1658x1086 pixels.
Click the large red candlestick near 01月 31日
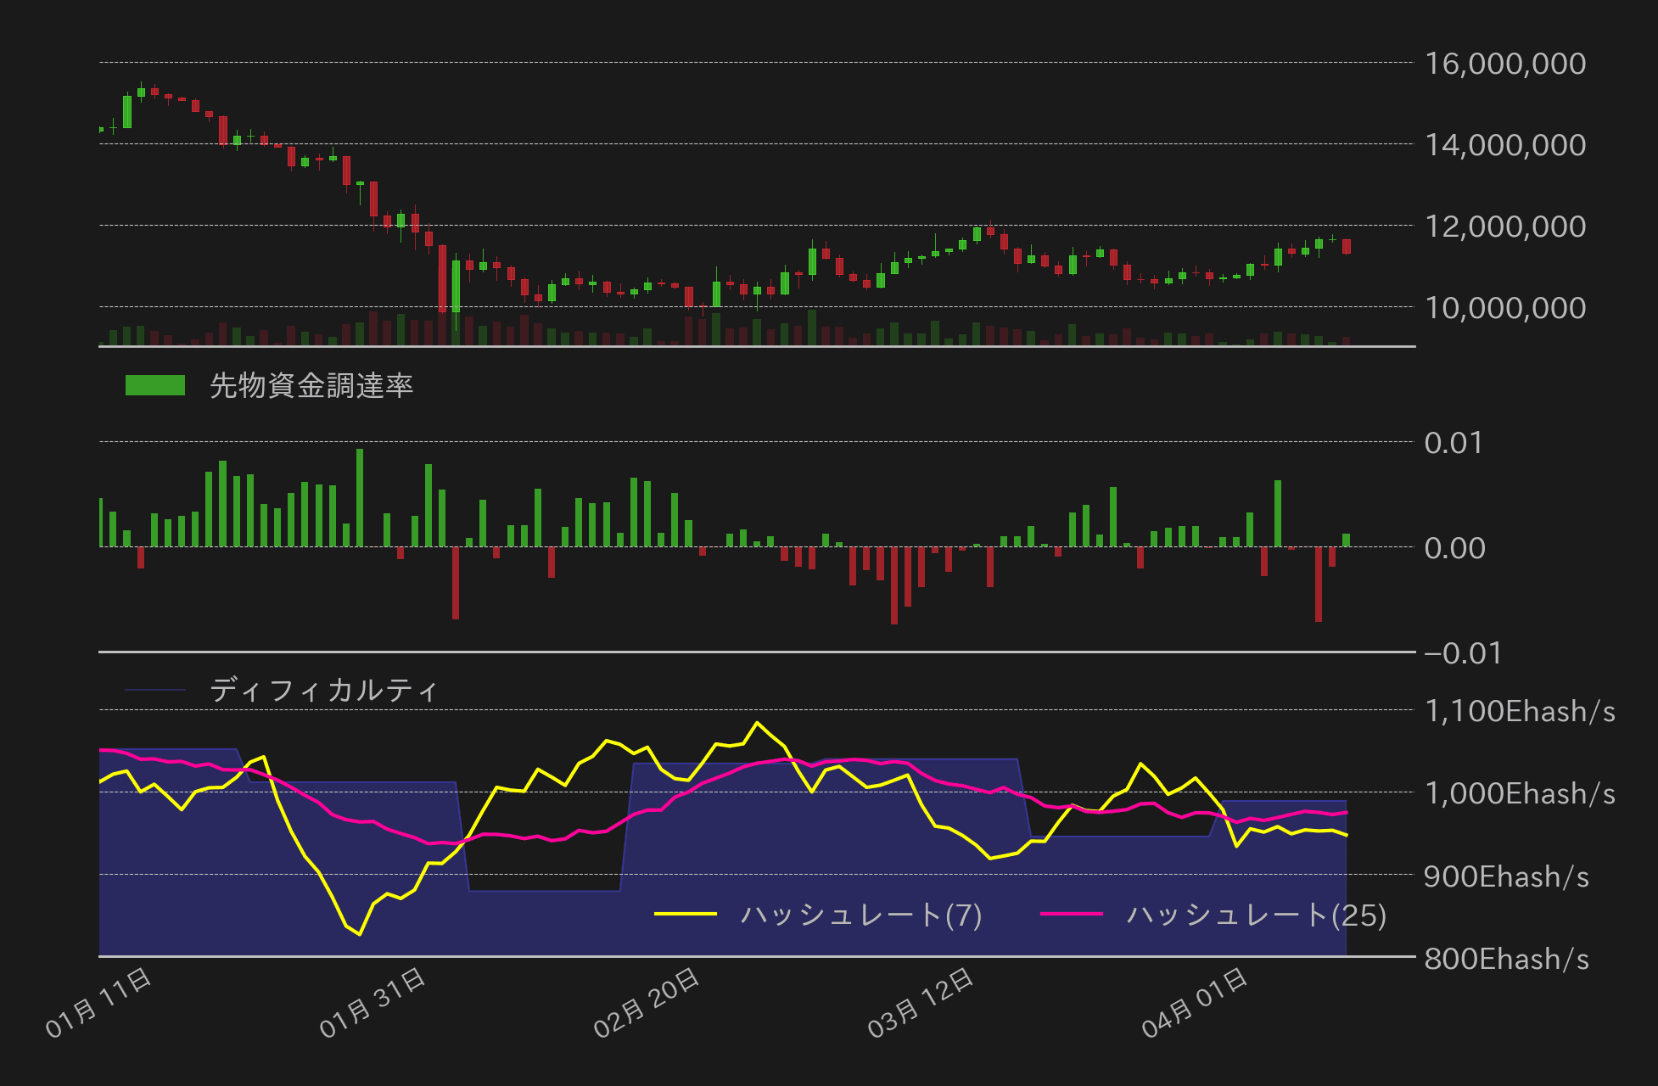point(442,280)
